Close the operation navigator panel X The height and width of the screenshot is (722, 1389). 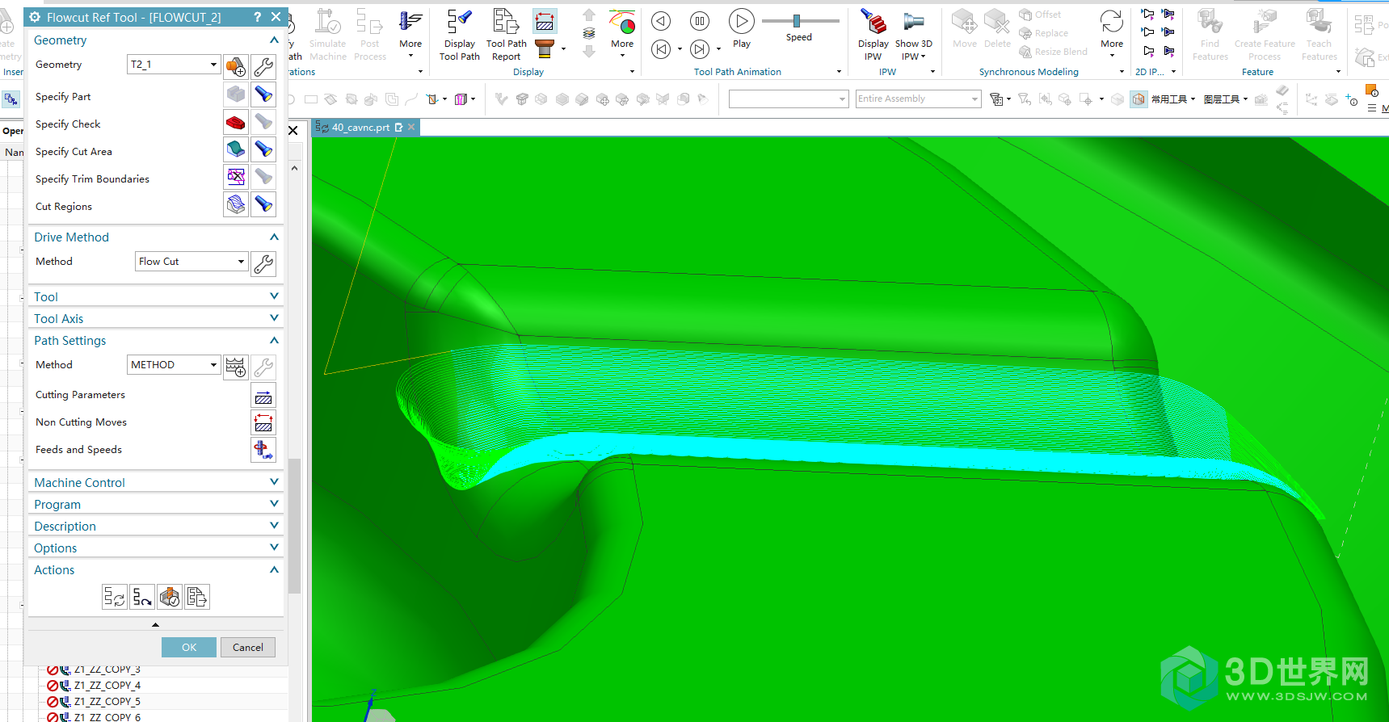click(x=293, y=130)
